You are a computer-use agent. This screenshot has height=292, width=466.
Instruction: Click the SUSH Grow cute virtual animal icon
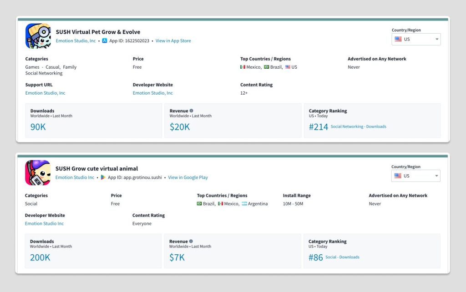click(38, 172)
